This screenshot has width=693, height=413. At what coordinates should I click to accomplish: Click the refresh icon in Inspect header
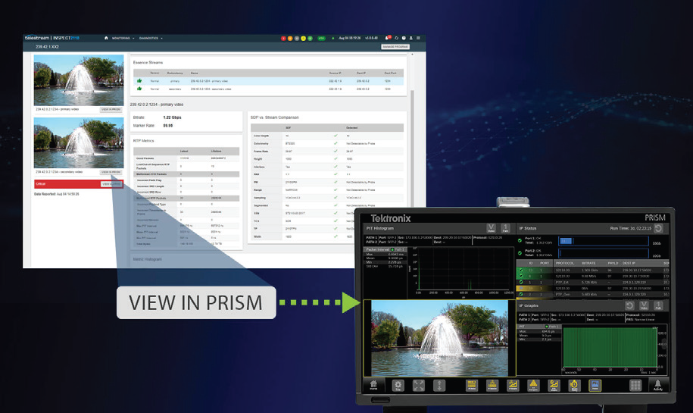396,38
